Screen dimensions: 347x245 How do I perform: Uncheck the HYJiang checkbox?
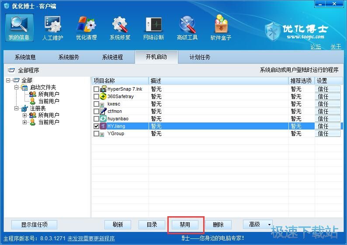coord(96,126)
